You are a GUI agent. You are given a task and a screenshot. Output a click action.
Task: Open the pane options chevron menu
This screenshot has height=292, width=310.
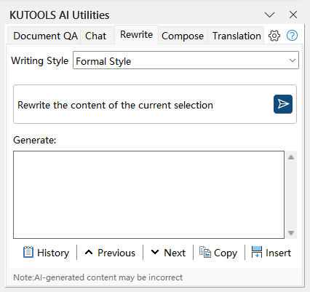pyautogui.click(x=269, y=15)
